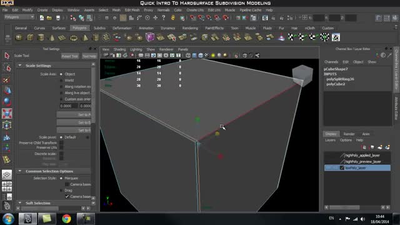Activate the Lasso select tool
400x225 pixels.
[x=7, y=67]
